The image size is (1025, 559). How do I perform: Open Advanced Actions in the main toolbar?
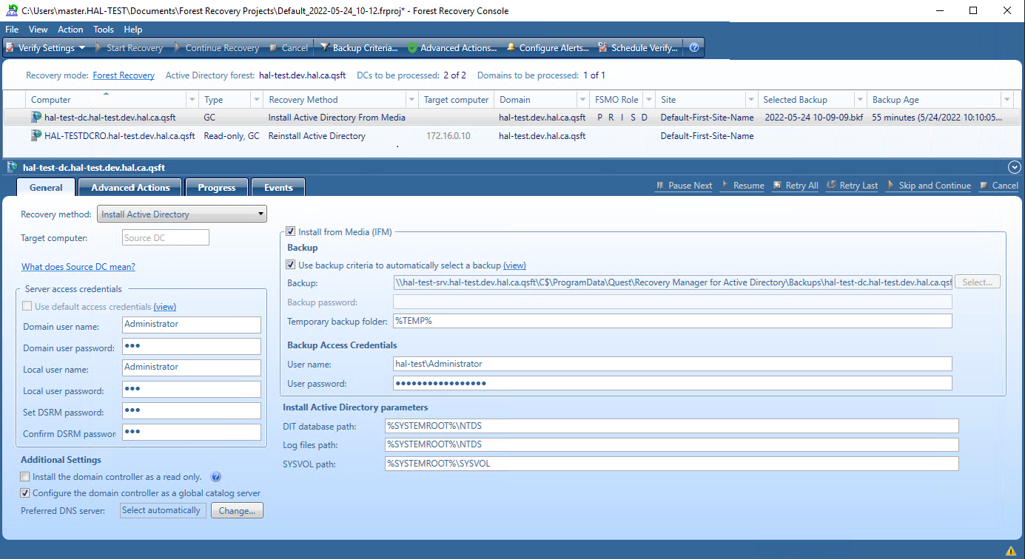pyautogui.click(x=451, y=48)
